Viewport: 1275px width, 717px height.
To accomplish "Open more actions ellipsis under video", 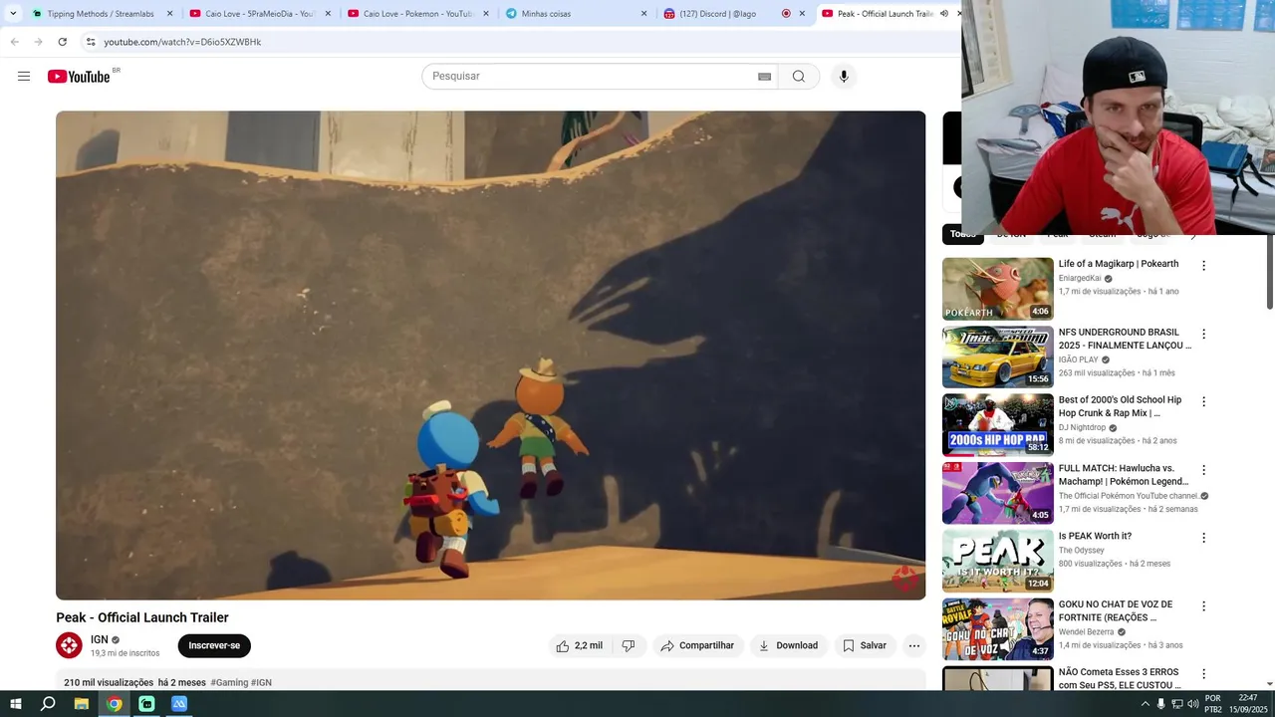I will tap(913, 645).
